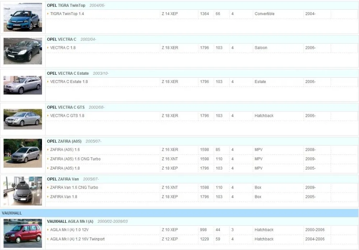The width and height of the screenshot is (359, 250).
Task: Select ZAFIRA Van 1.6 CNG Turbo
Action: pos(74,187)
